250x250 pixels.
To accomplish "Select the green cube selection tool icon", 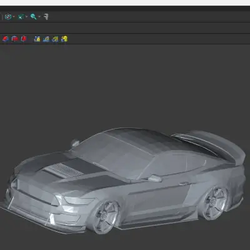I will (x=21, y=17).
